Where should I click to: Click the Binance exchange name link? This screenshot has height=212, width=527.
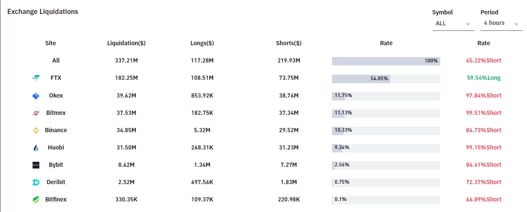(x=56, y=130)
